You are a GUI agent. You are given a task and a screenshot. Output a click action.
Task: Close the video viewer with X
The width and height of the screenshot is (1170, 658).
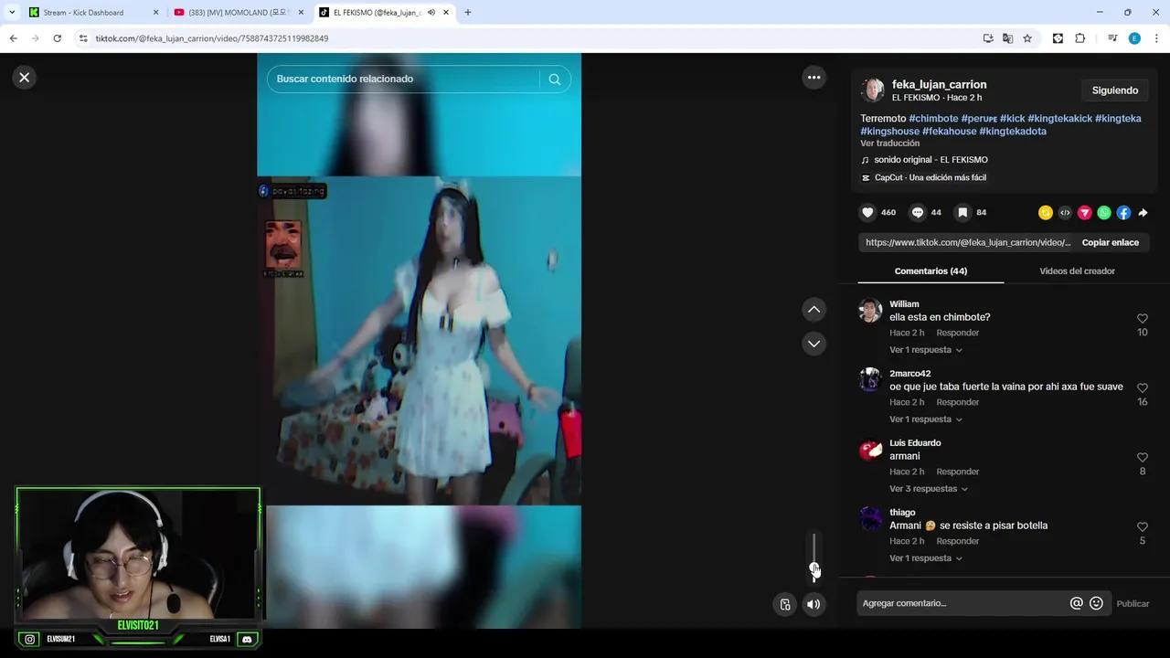click(x=25, y=78)
